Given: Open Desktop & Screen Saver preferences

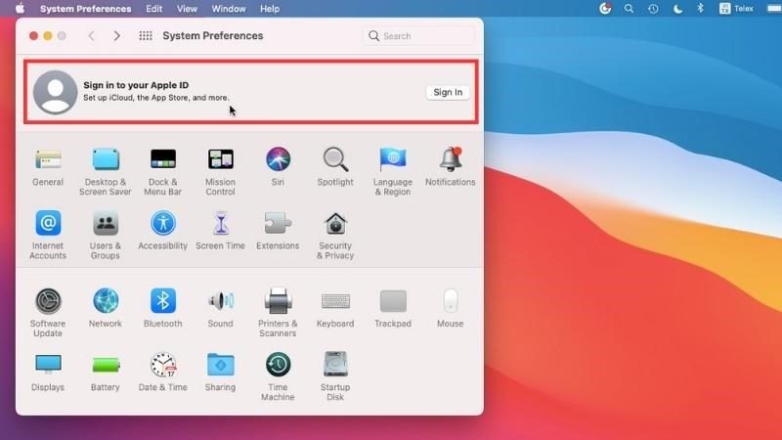Looking at the screenshot, I should (106, 172).
